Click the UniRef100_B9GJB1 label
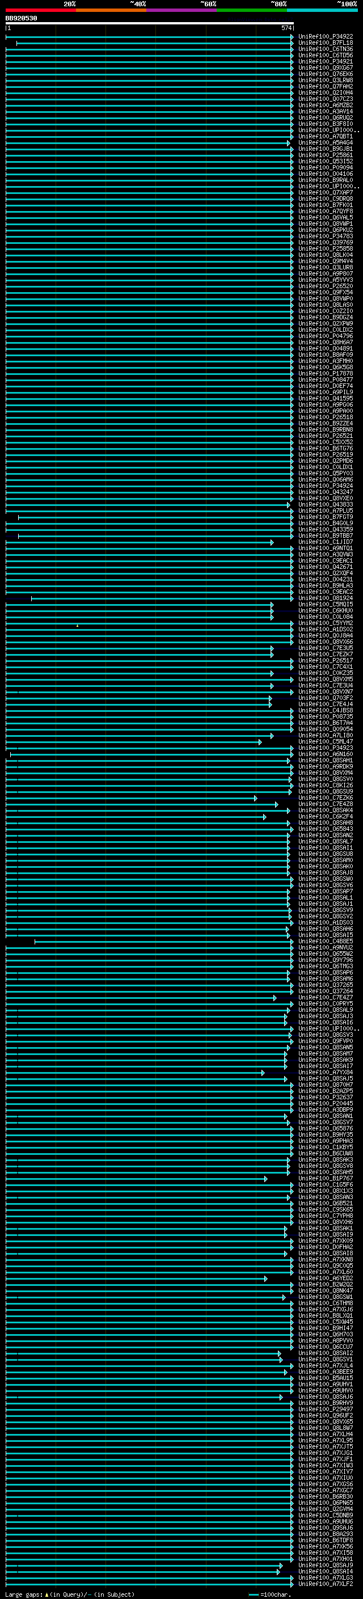 point(325,150)
